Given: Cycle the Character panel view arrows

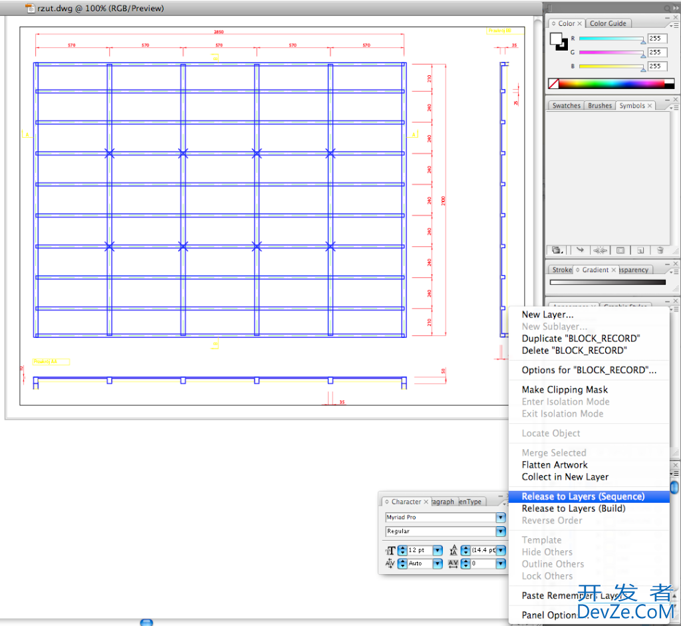Looking at the screenshot, I should 387,502.
